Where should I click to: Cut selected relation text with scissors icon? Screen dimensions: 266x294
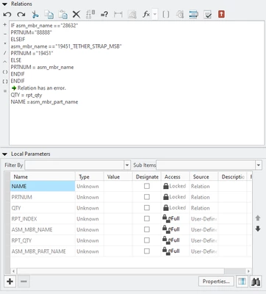tap(35, 15)
